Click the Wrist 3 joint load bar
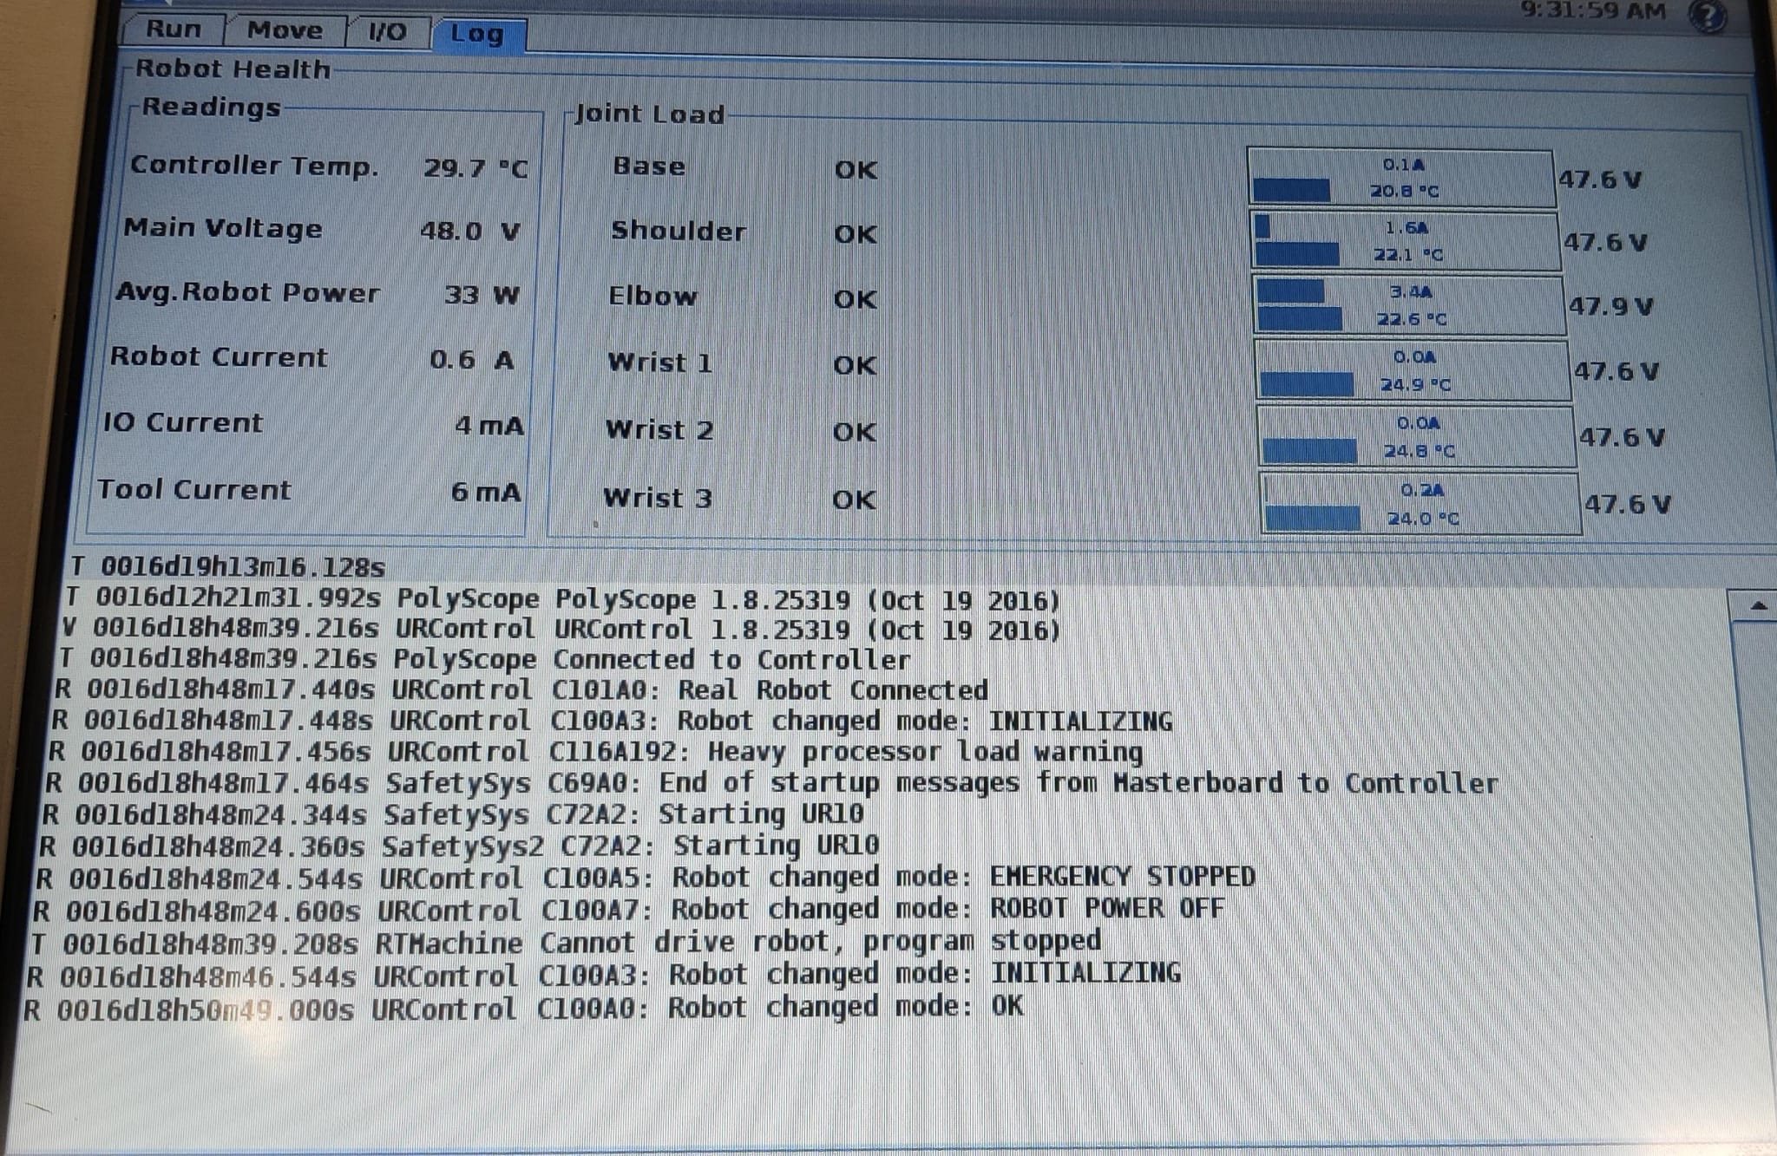Screen dimensions: 1777x1156 (x=1420, y=504)
